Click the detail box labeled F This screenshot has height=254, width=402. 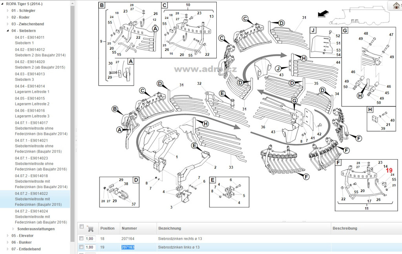point(366,185)
